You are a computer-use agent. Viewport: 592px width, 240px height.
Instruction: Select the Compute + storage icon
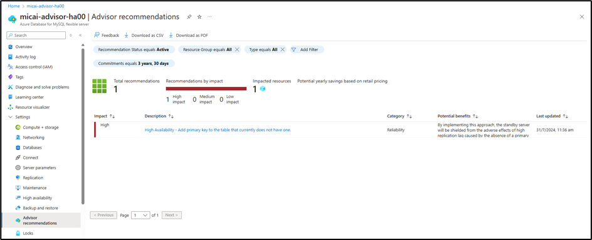tap(18, 127)
